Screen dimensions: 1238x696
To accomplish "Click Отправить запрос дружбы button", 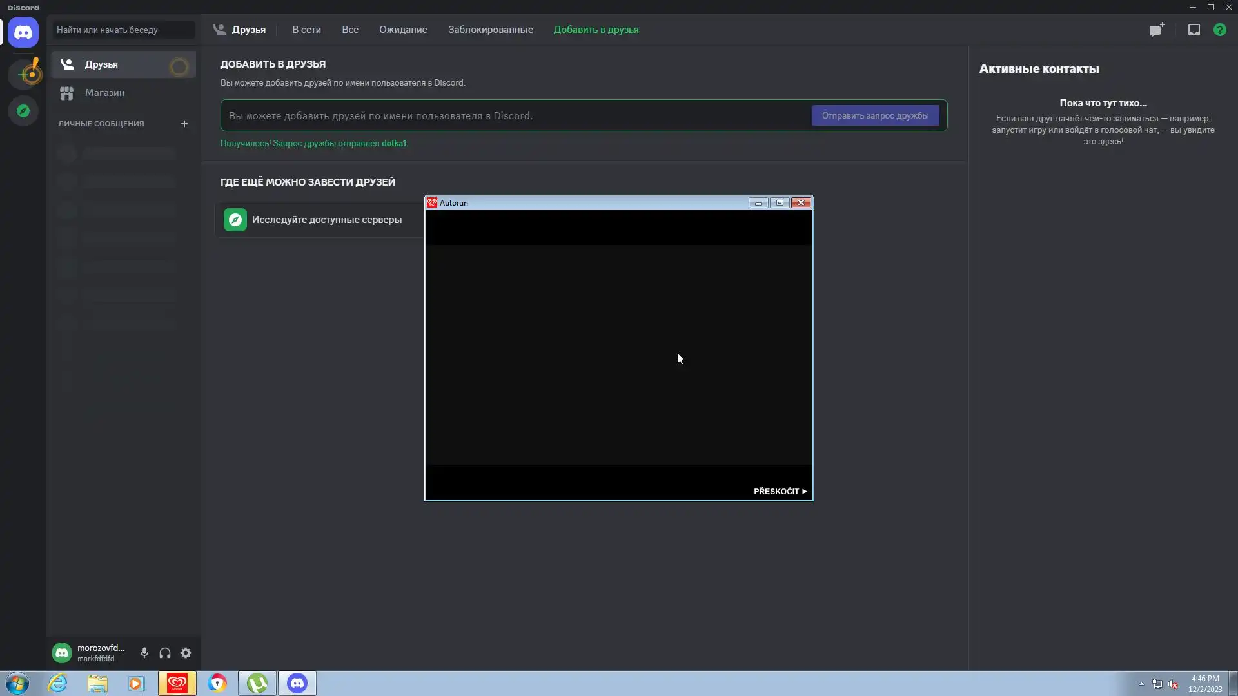I will click(x=875, y=116).
